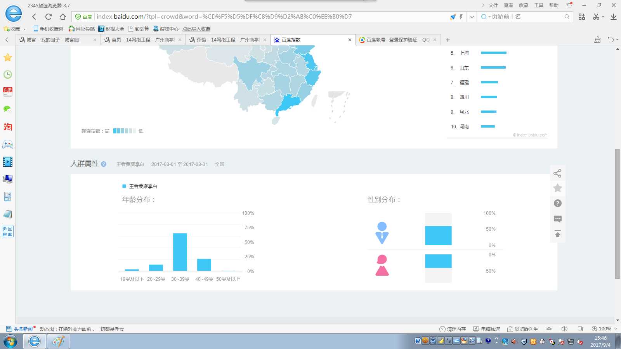Viewport: 621px width, 349px height.
Task: Open a new tab with plus button
Action: [x=448, y=40]
